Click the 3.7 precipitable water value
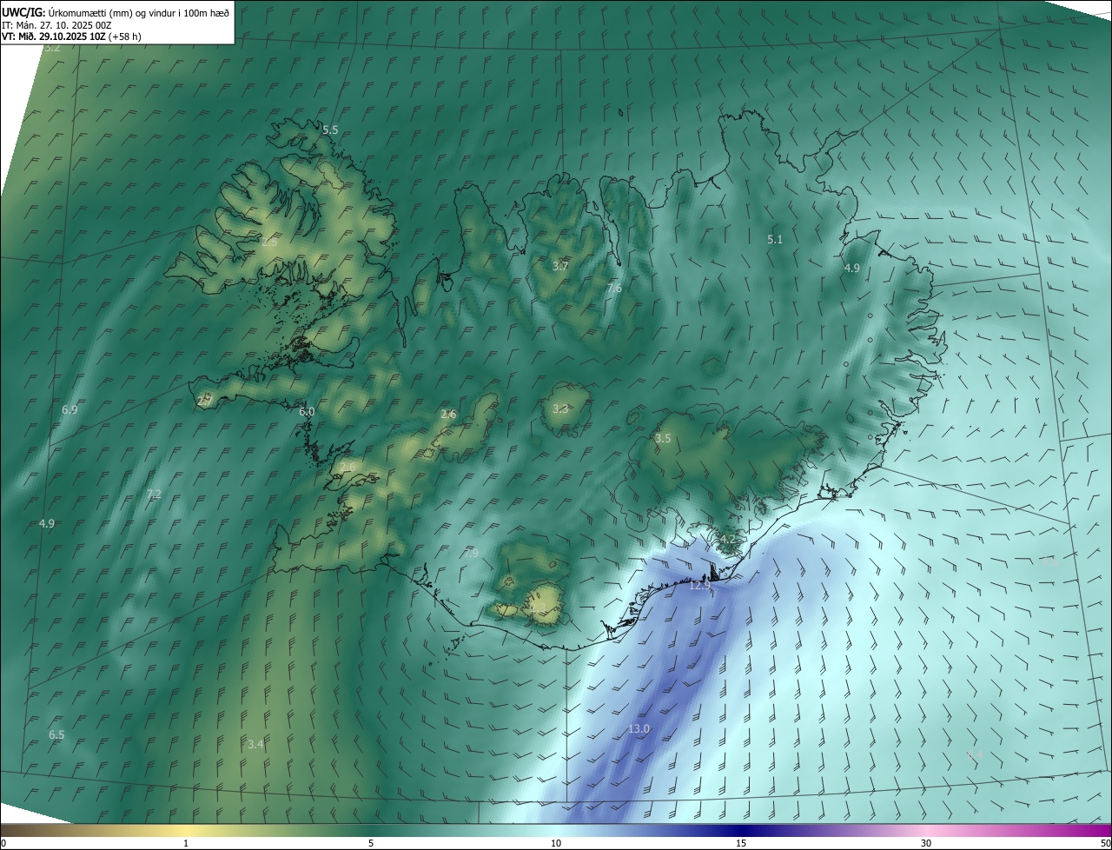Image resolution: width=1112 pixels, height=850 pixels. click(x=559, y=266)
